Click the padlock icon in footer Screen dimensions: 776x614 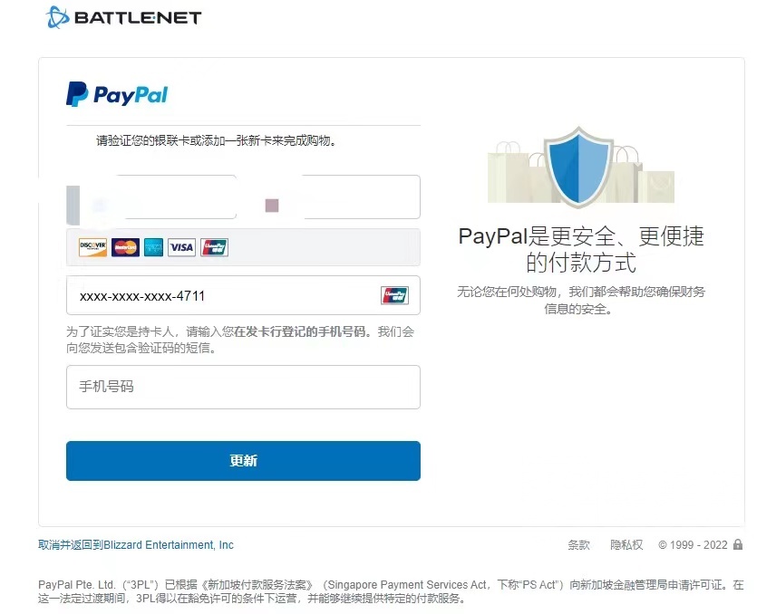coord(738,544)
